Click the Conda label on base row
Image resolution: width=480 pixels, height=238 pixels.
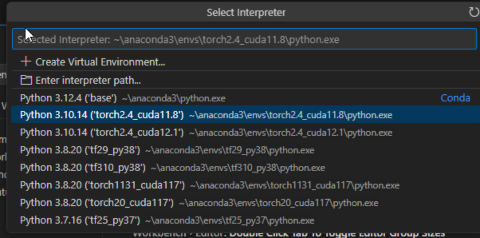455,98
